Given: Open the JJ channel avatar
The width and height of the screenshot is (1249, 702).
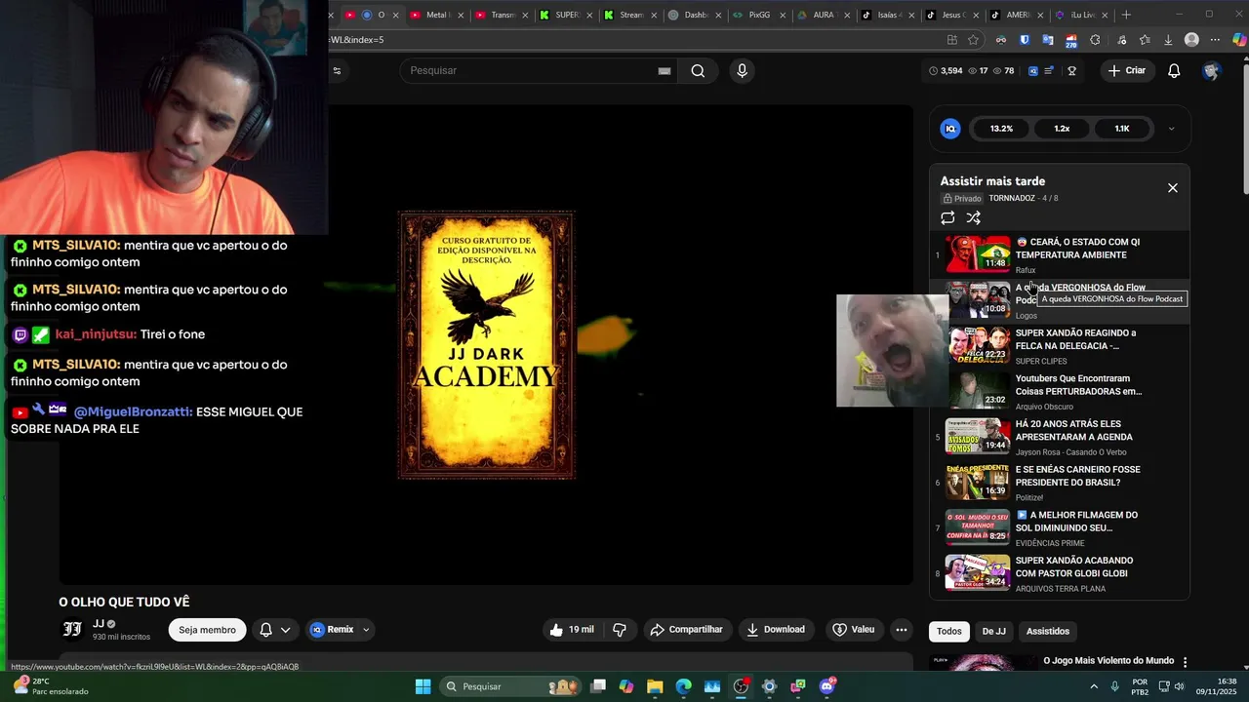Looking at the screenshot, I should (x=72, y=629).
